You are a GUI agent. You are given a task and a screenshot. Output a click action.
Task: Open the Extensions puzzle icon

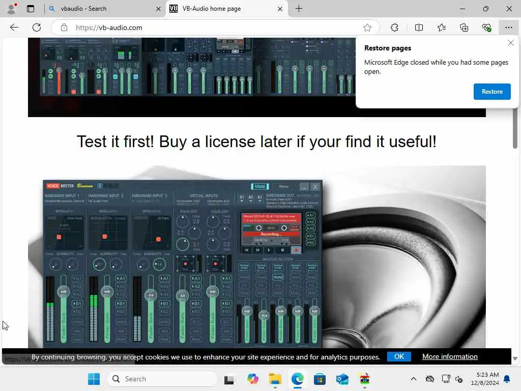(394, 27)
